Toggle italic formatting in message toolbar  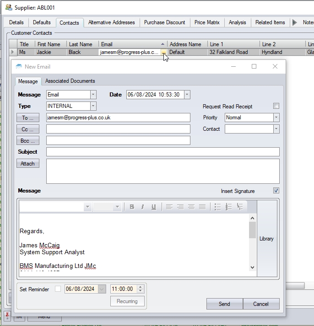[142, 207]
